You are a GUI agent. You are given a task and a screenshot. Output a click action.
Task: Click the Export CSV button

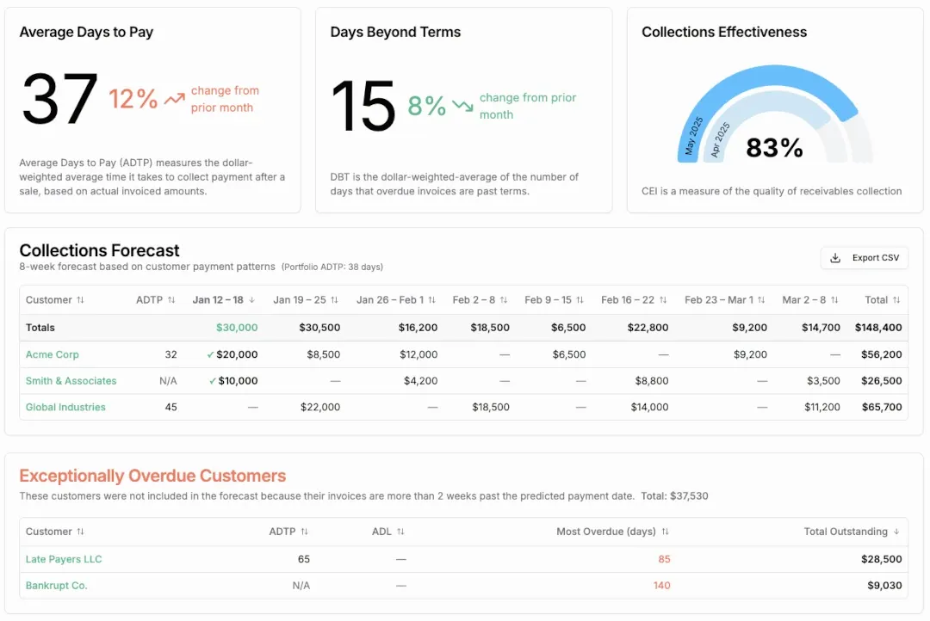[865, 258]
